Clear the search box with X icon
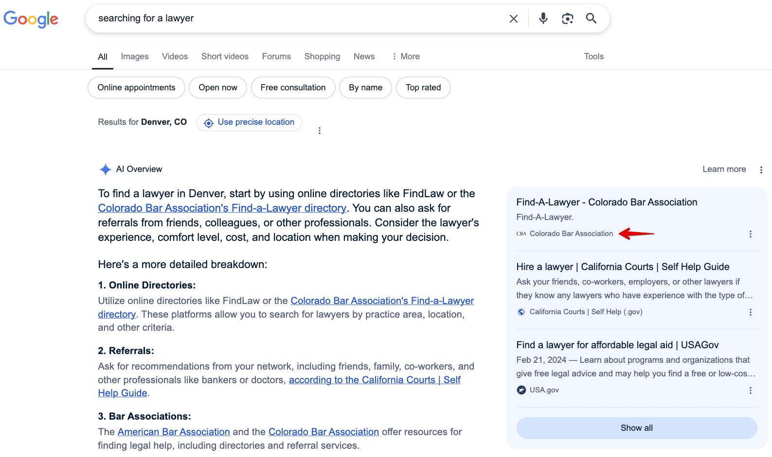The width and height of the screenshot is (772, 457). 514,18
